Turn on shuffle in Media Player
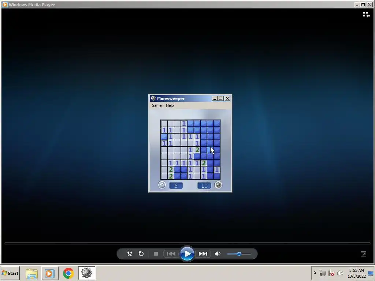The image size is (375, 281). point(130,254)
